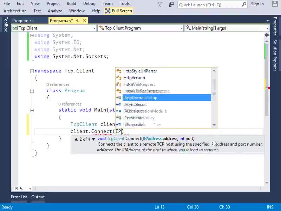Select HttpStyleUriParser in the IntelliSense list
Screen dimensions: 281x211
140,71
